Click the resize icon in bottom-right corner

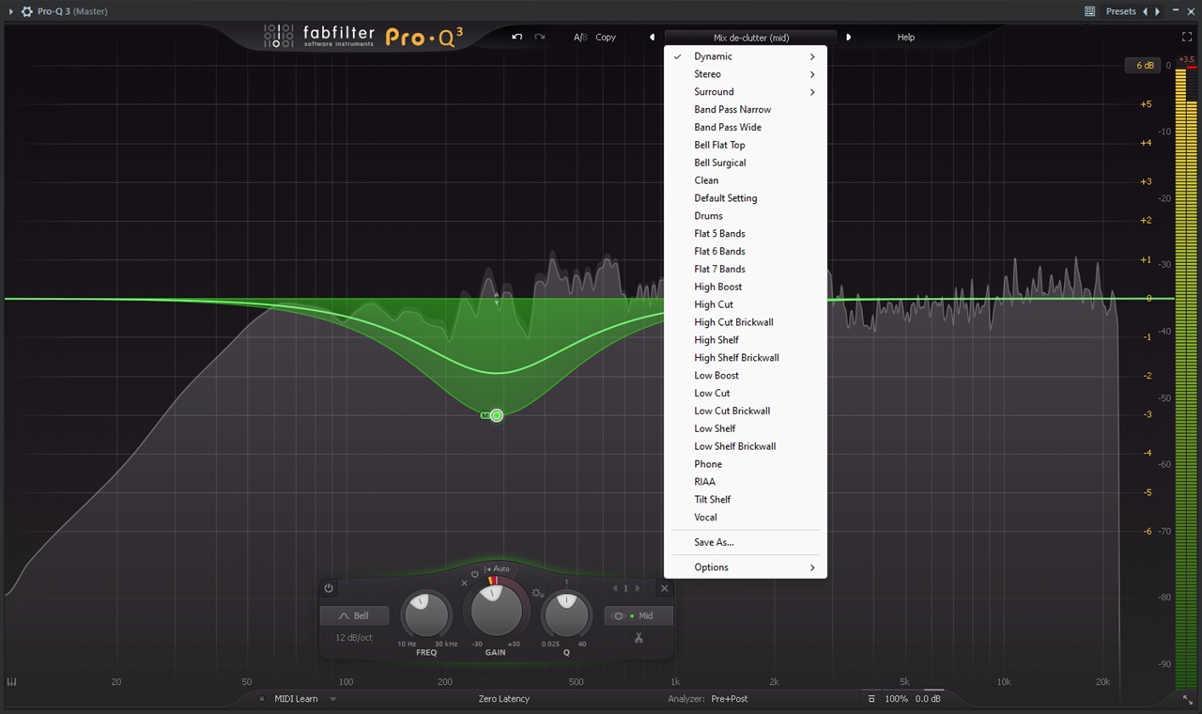pos(1188,699)
